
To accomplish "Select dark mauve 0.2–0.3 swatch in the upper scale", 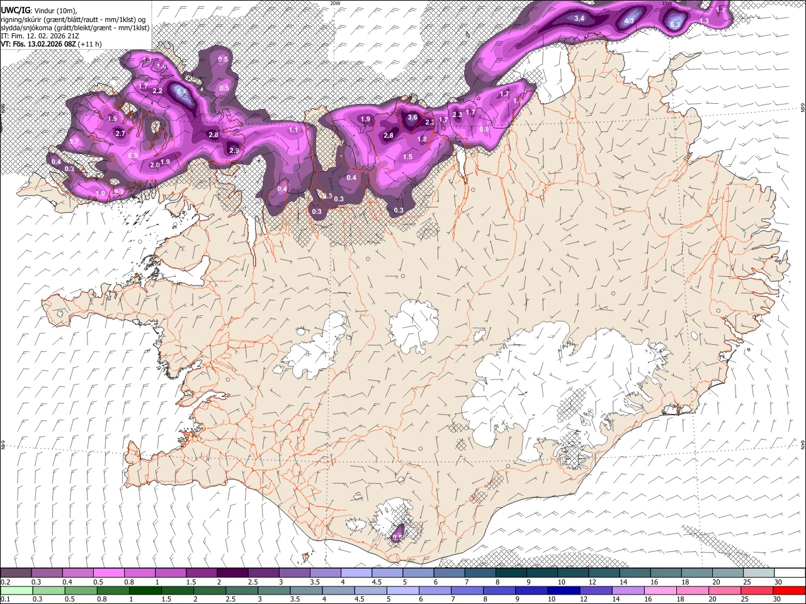I will coord(16,573).
